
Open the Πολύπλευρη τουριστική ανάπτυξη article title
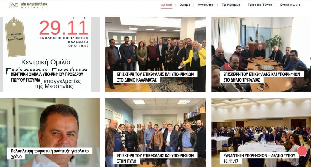coord(50,154)
